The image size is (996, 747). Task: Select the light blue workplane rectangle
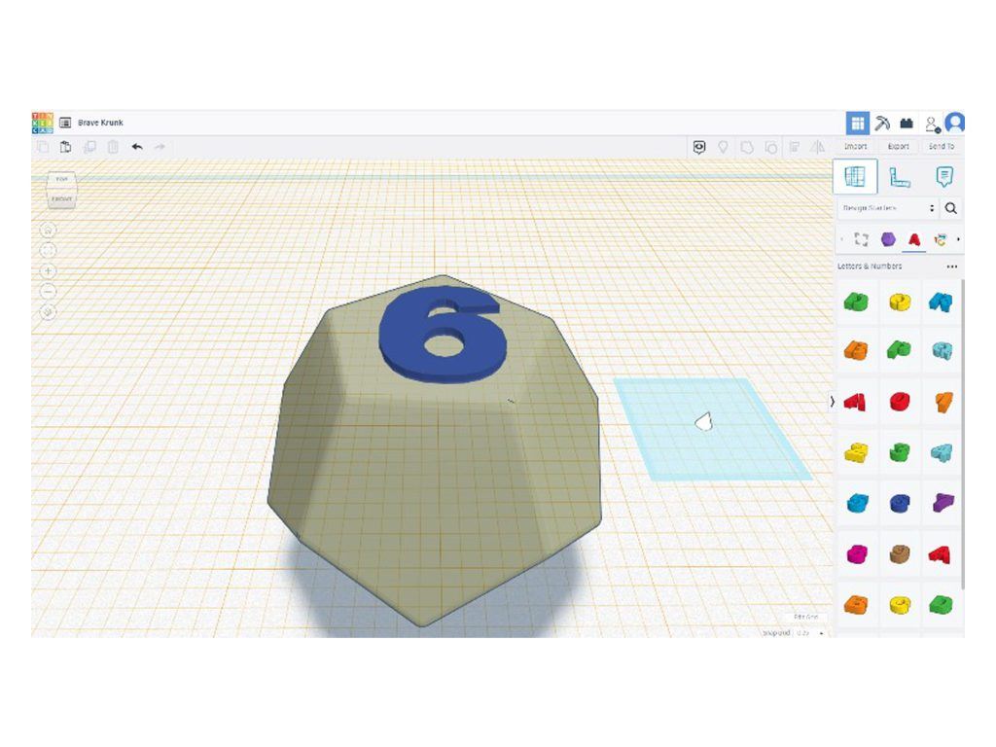(x=711, y=429)
